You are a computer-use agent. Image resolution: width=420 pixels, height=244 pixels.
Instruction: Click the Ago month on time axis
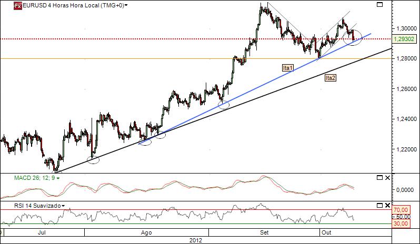coord(146,232)
